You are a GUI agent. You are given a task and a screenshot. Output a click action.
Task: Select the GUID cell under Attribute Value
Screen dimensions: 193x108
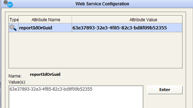pyautogui.click(x=120, y=28)
